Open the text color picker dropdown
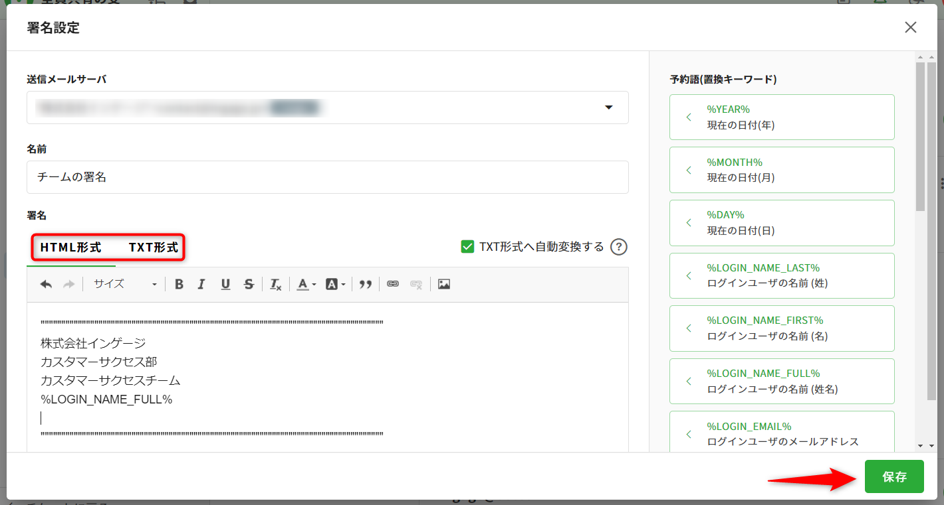The width and height of the screenshot is (944, 505). click(306, 284)
